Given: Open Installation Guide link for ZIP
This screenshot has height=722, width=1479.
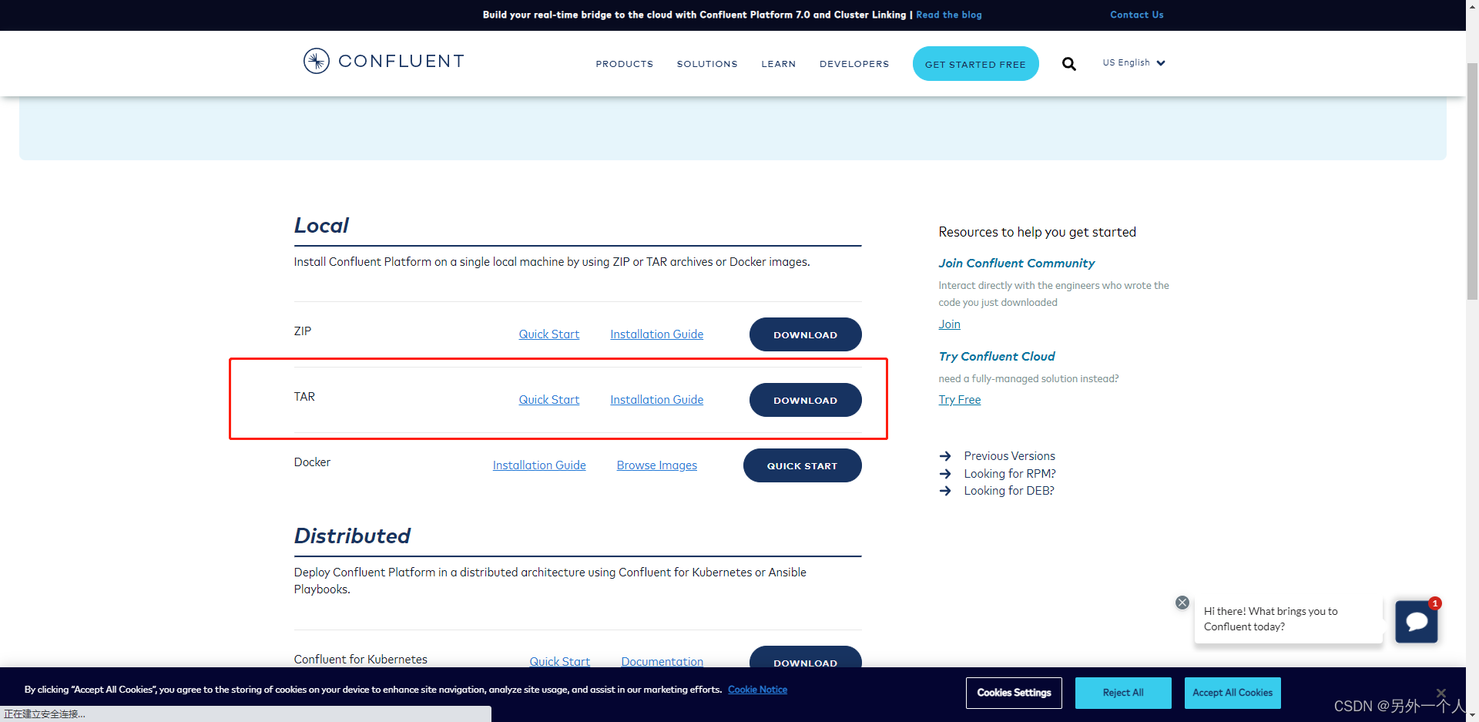Looking at the screenshot, I should (656, 334).
